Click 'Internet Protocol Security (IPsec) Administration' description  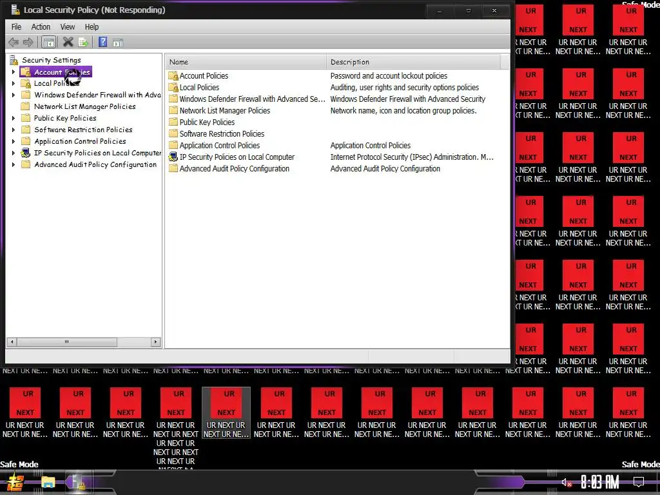pos(412,157)
